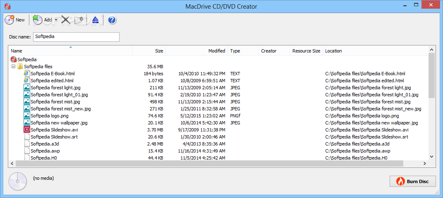Image resolution: width=443 pixels, height=198 pixels.
Task: Click the horizontal scrollbar right arrow
Action: click(425, 164)
